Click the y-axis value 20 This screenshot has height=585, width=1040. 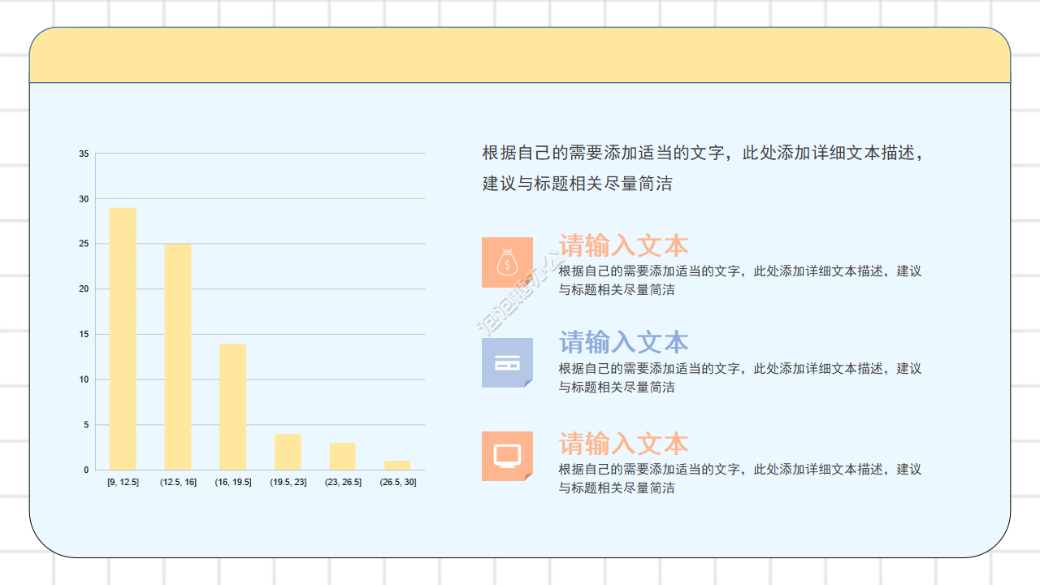point(84,289)
